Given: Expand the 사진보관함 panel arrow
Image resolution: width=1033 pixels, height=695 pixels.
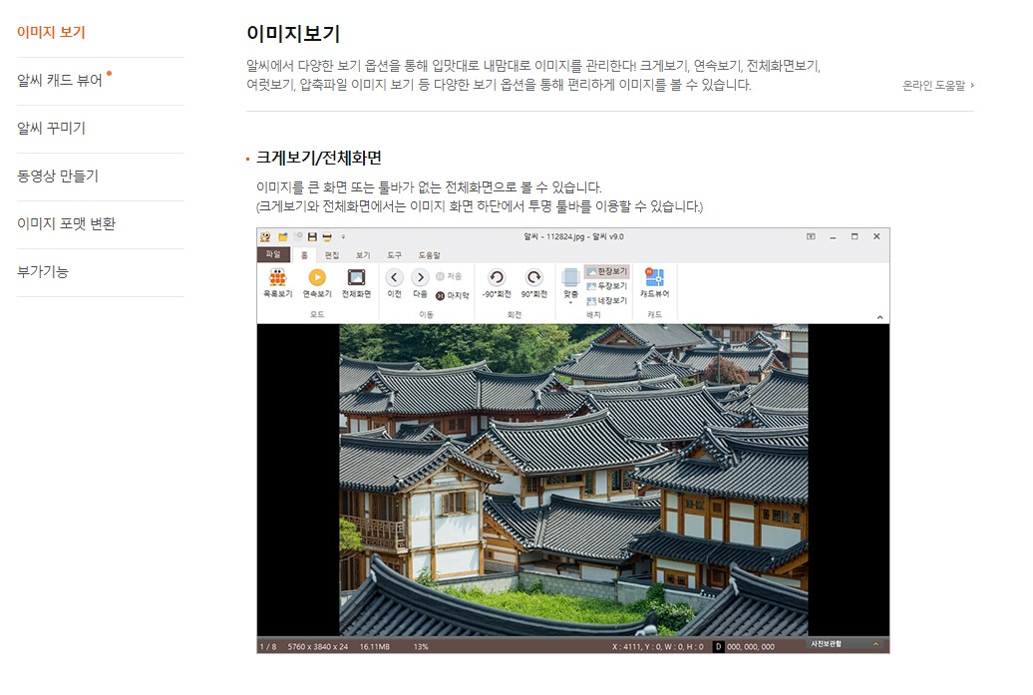Looking at the screenshot, I should tap(875, 644).
